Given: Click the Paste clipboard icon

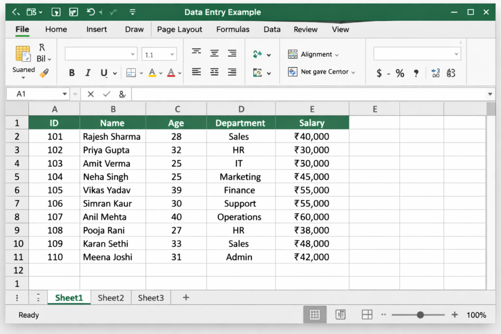Looking at the screenshot, I should pos(23,54).
